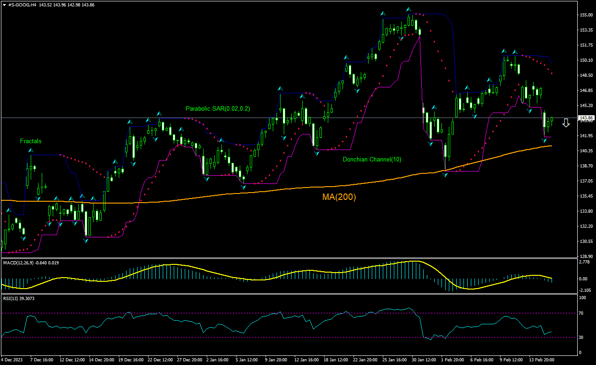Select the most recent candlestick on the chart

tap(552, 119)
